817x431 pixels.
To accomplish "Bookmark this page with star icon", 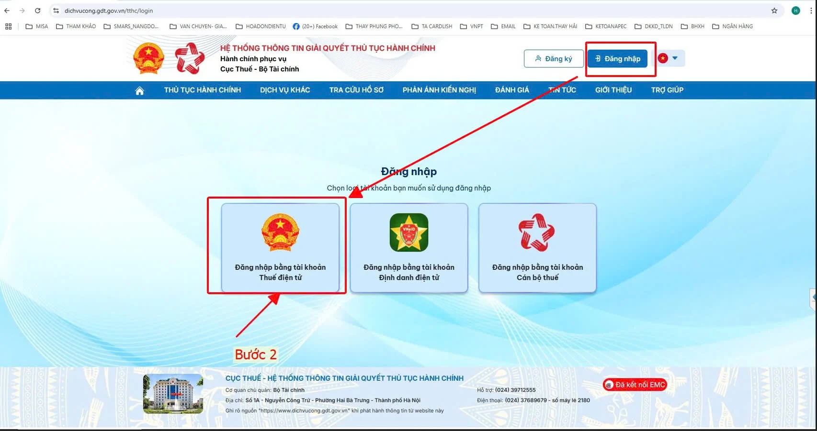I will click(x=774, y=11).
